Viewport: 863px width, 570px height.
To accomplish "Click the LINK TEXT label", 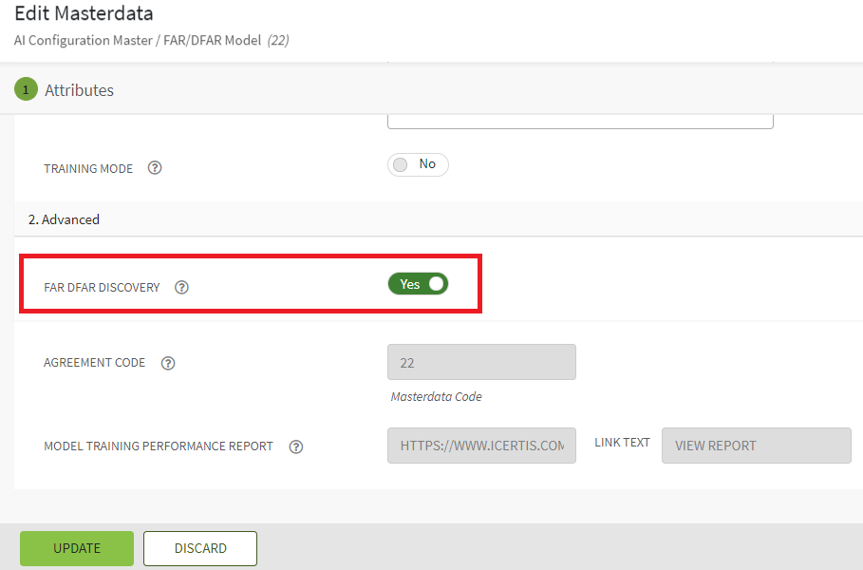I will point(622,443).
